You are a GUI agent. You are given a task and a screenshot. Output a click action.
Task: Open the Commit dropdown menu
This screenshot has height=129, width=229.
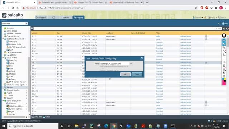[x=198, y=18]
